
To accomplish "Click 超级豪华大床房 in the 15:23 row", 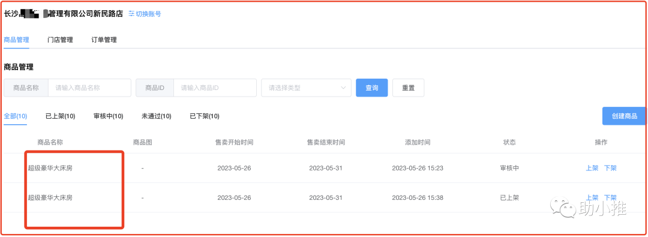I will (50, 169).
